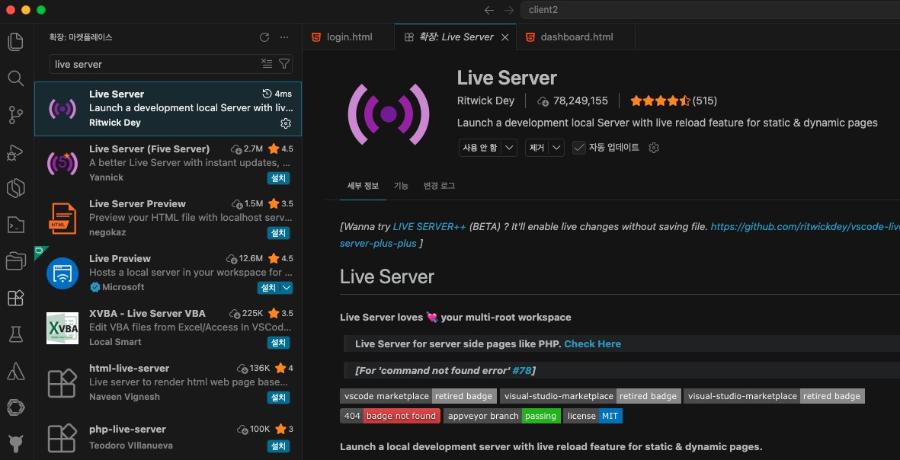Image resolution: width=900 pixels, height=460 pixels.
Task: Open the extension search filter funnel
Action: (x=284, y=64)
